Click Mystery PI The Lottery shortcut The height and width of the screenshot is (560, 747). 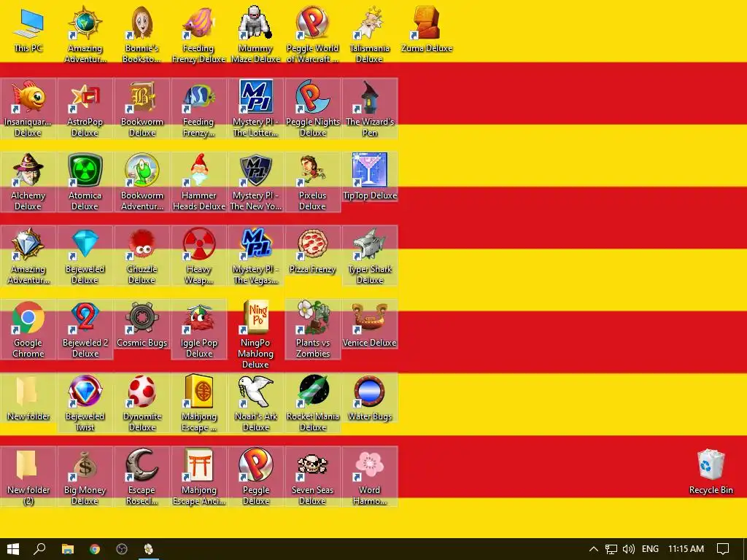(x=256, y=108)
